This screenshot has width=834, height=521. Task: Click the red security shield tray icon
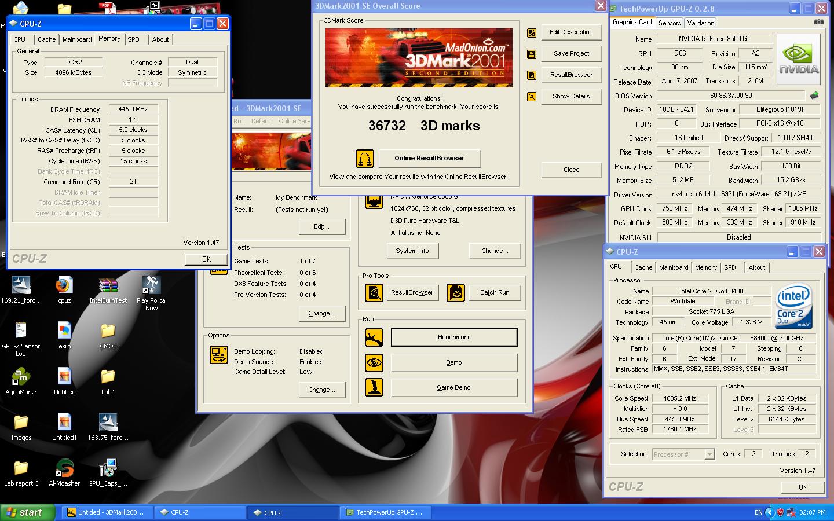coord(780,512)
